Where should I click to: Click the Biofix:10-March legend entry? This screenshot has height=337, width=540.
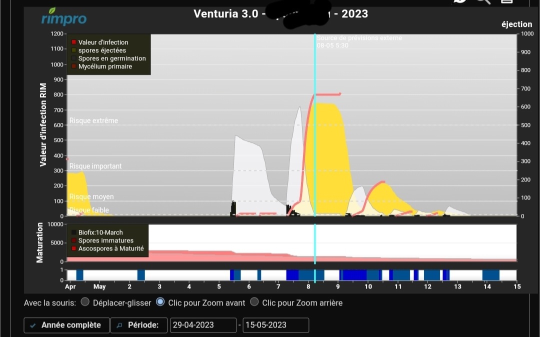97,232
